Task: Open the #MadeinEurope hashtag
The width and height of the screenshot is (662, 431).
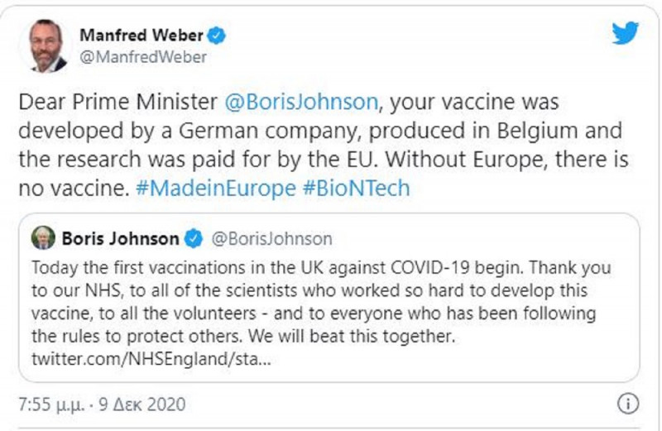Action: pyautogui.click(x=214, y=188)
